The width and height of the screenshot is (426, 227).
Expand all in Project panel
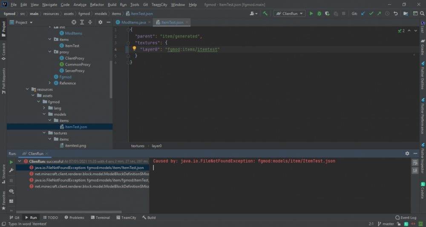[x=82, y=22]
